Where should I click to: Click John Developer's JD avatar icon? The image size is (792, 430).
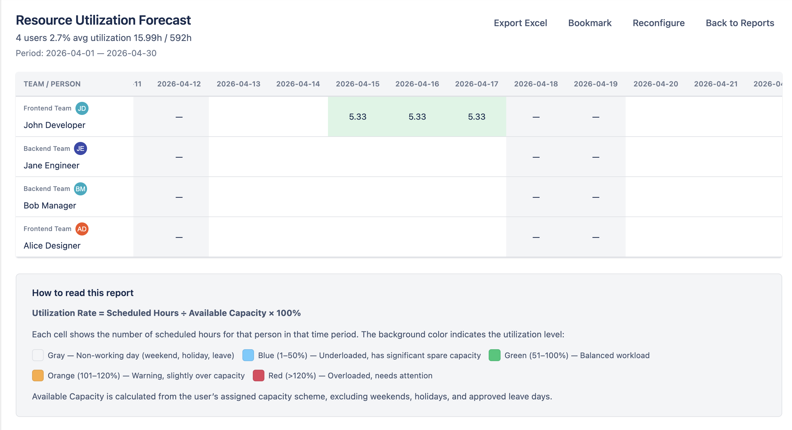[82, 108]
